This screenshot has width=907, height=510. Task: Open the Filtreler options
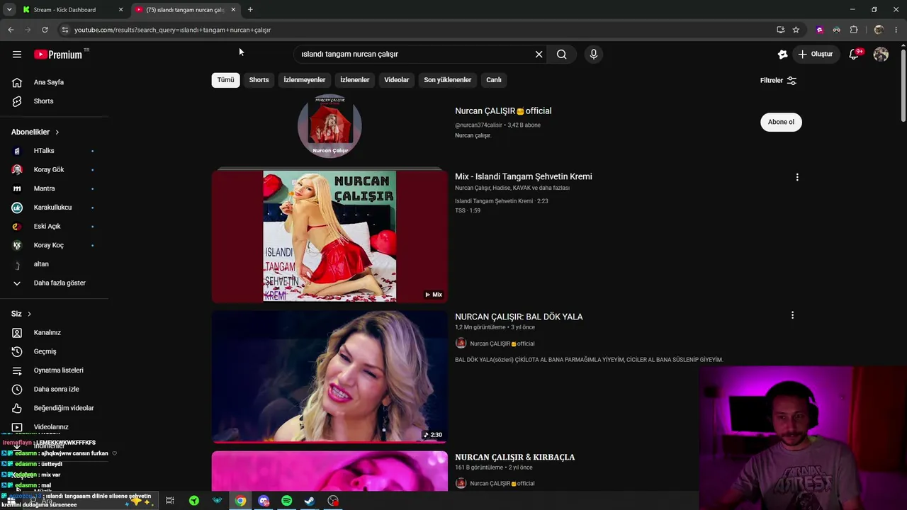coord(778,81)
